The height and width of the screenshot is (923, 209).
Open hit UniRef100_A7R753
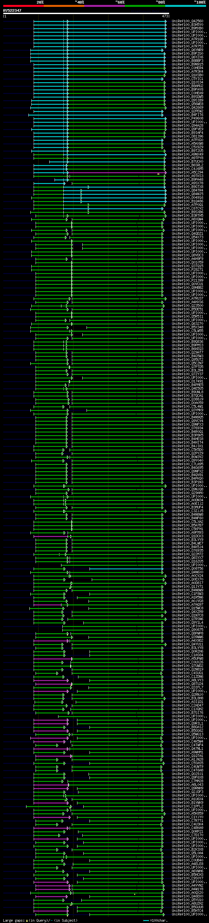point(187,46)
